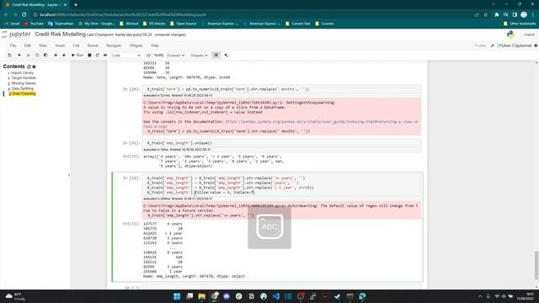Open the Notify Disabled dropdown

pos(176,56)
